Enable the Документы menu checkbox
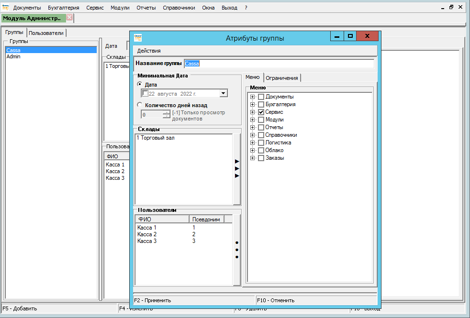The width and height of the screenshot is (470, 318). pos(261,97)
